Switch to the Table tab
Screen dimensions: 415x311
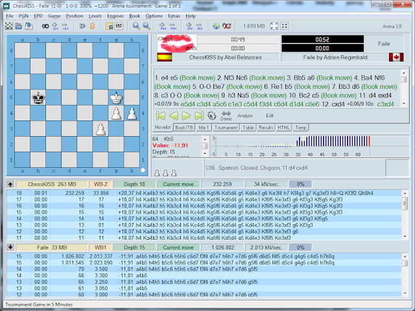(x=248, y=128)
